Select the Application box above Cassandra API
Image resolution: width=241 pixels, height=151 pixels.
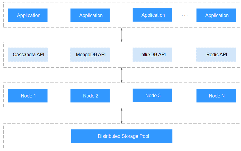[28, 15]
